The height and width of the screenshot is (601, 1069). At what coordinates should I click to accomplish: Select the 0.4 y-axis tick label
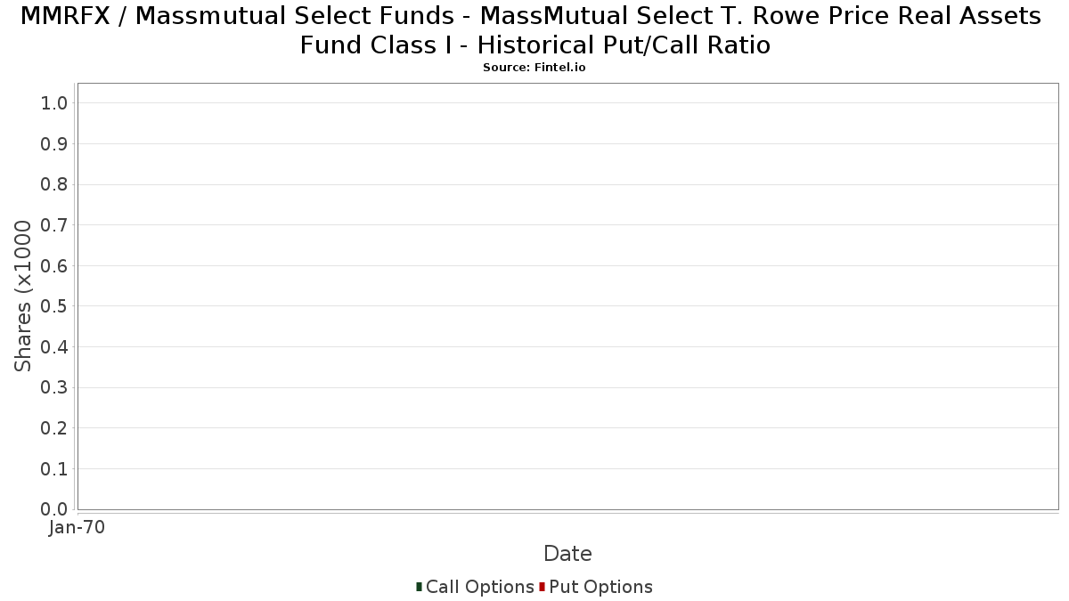click(54, 347)
